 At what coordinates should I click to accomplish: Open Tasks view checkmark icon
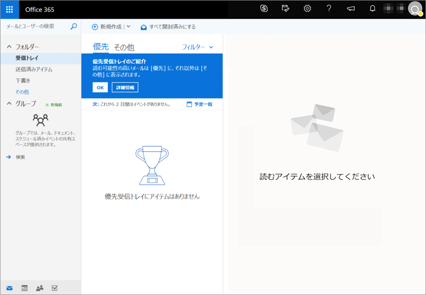pyautogui.click(x=54, y=288)
